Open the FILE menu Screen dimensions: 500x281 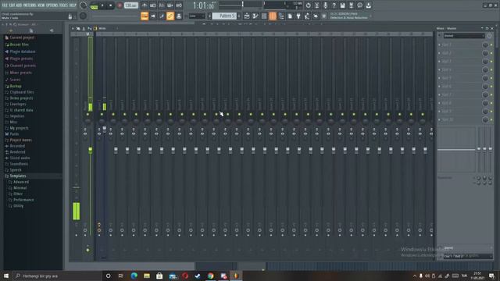click(x=5, y=5)
